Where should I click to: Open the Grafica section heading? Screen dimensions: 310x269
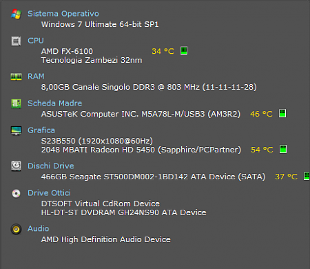tap(41, 130)
